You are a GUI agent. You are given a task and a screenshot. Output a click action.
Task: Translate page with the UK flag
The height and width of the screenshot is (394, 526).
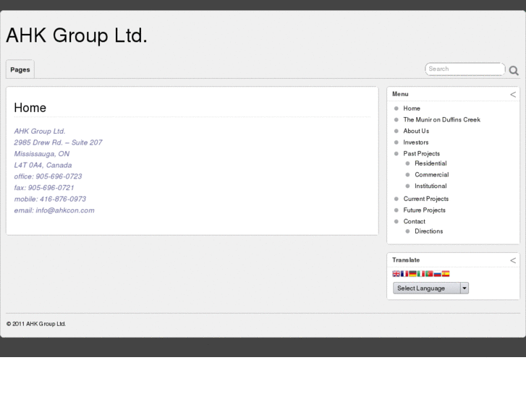click(x=396, y=273)
